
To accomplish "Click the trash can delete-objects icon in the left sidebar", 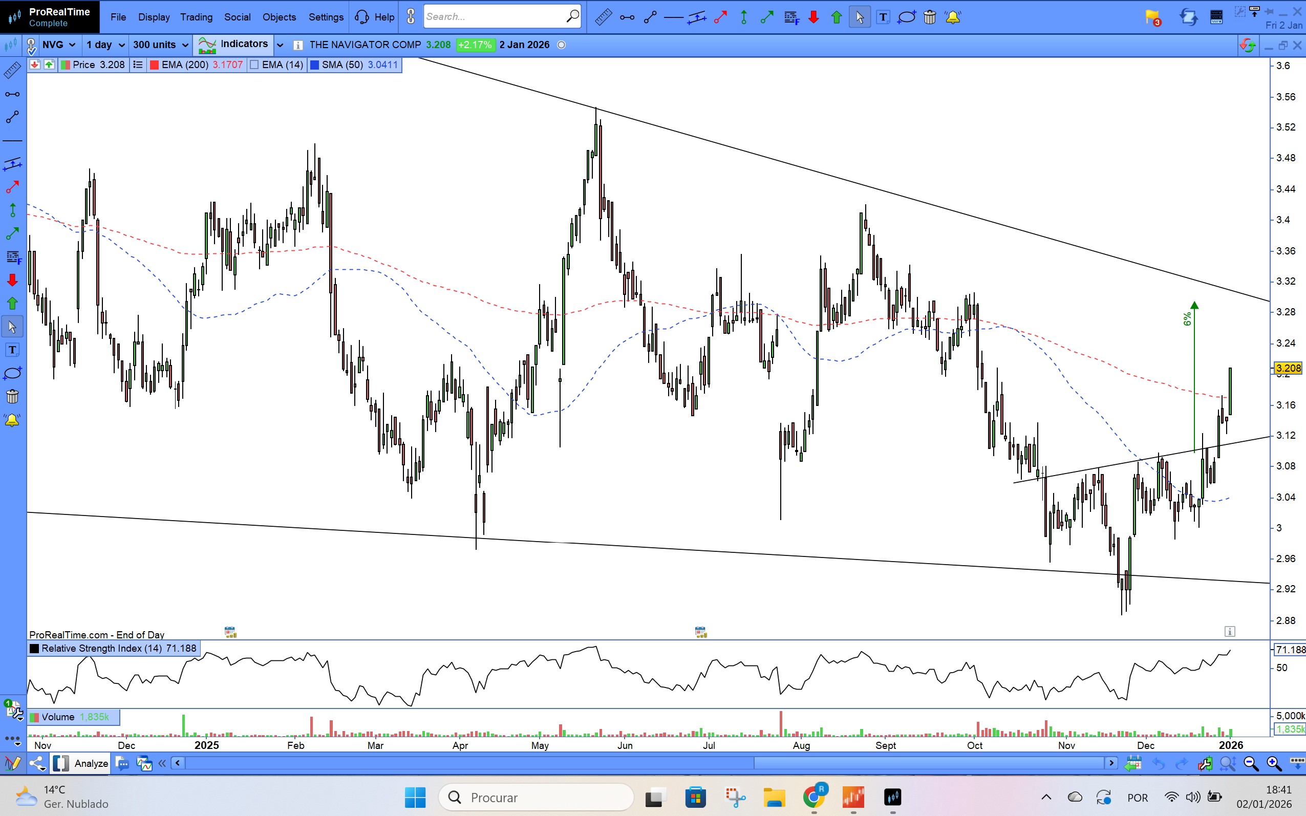I will tap(12, 397).
